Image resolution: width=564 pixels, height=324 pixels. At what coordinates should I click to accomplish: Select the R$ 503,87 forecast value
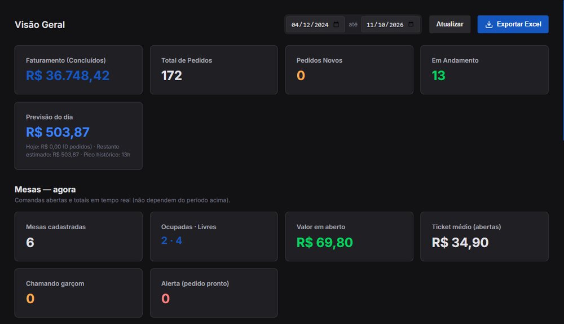(58, 132)
